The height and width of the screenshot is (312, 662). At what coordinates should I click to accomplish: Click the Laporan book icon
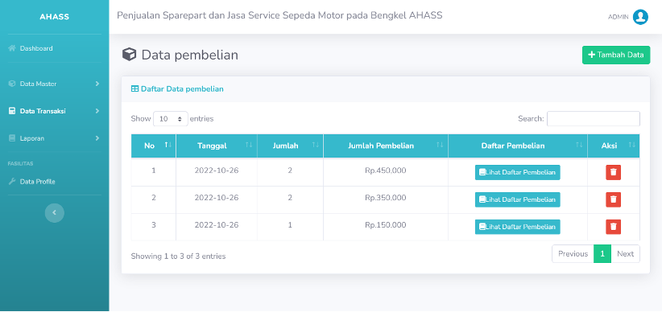tap(12, 138)
